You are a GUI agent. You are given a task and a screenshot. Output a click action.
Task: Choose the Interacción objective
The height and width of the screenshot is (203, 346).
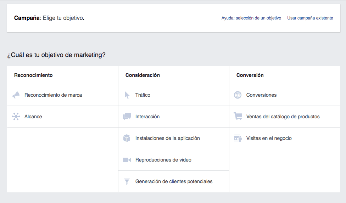[174, 117]
